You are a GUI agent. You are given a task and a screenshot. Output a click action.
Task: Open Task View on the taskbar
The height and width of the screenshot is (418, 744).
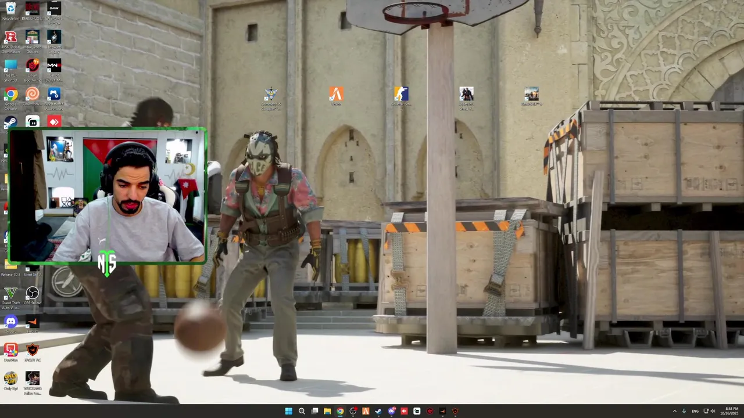[x=314, y=411]
